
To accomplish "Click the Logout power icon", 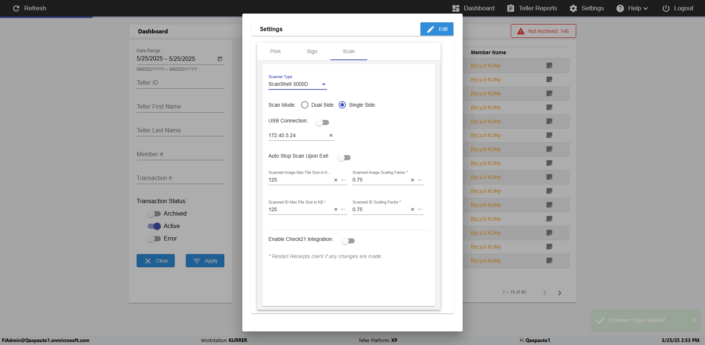I will coord(666,8).
